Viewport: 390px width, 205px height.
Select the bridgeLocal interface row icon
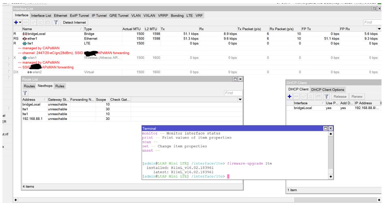click(25, 34)
